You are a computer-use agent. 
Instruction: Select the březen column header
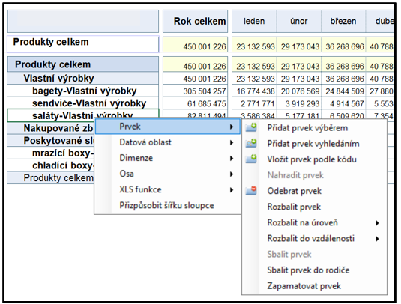(x=343, y=21)
